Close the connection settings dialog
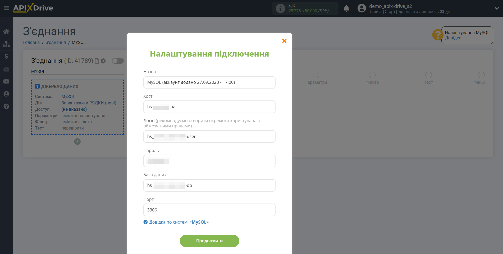Screen dimensions: 503x254 tap(284, 41)
